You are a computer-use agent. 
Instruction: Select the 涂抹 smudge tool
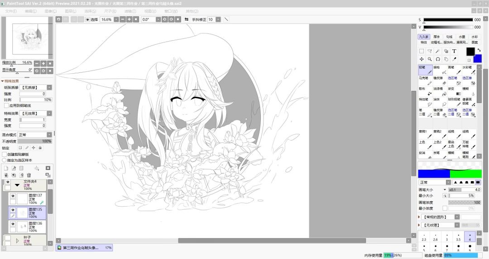coord(440,102)
